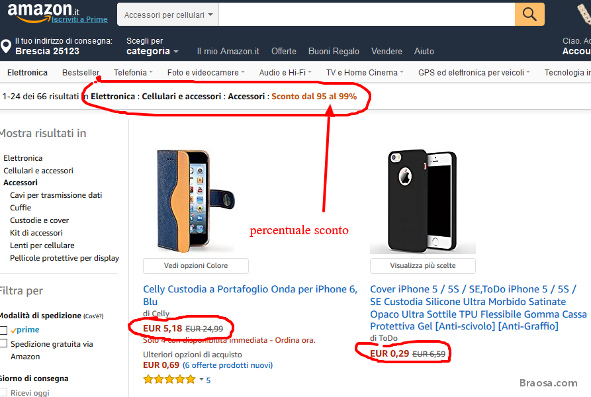Screen dimensions: 591x397
Task: Click the Iscriviti a Prime link
Action: pos(79,19)
